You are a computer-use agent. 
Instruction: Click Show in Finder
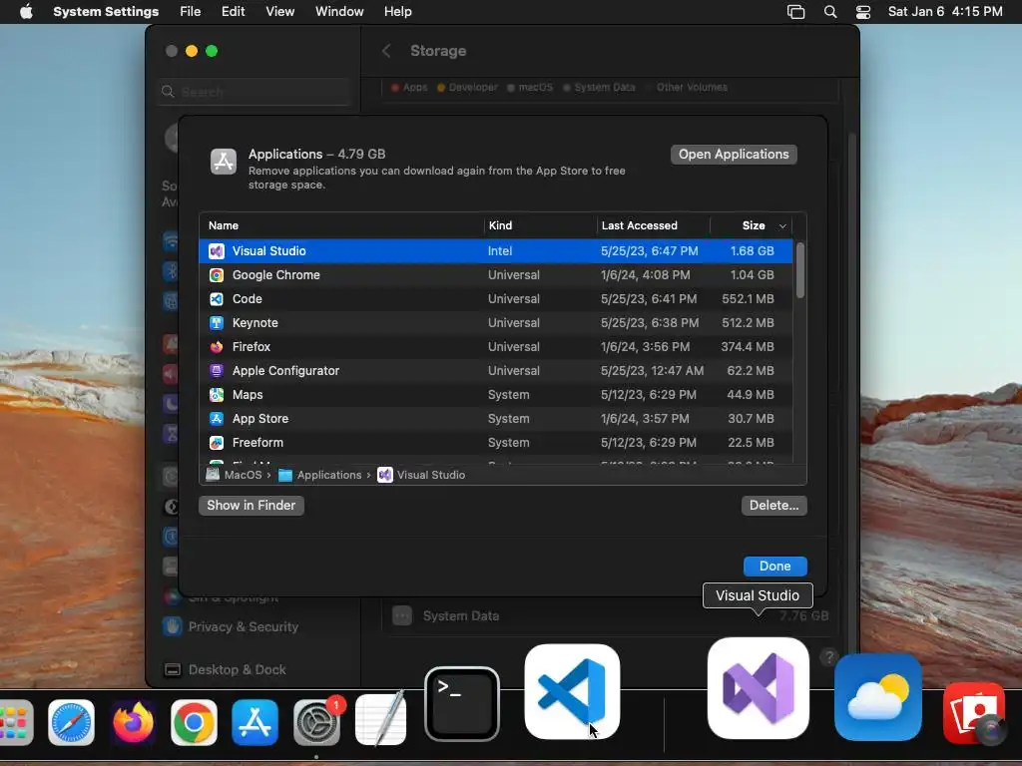[x=251, y=506]
